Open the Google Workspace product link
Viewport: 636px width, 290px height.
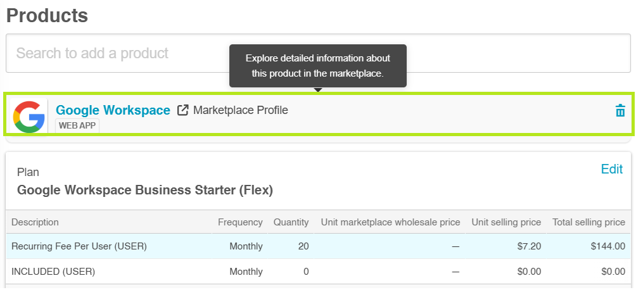coord(113,110)
